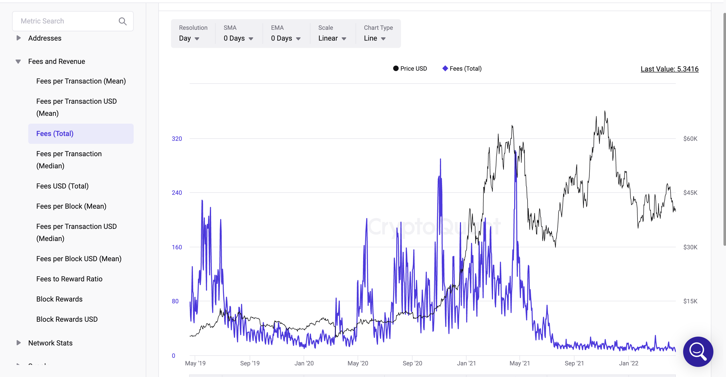This screenshot has width=726, height=377.
Task: Click the magnifier icon in Metric Search
Action: (123, 21)
